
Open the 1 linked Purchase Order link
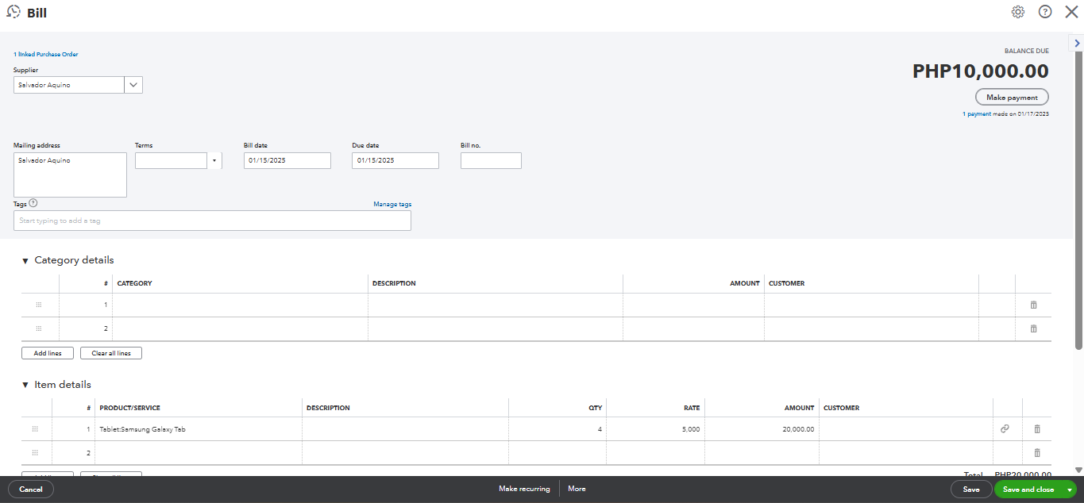pos(45,54)
